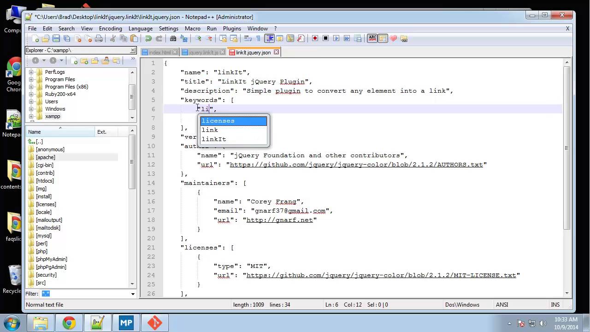Select the [htdocs] folder in list
This screenshot has height=332, width=590.
point(45,181)
